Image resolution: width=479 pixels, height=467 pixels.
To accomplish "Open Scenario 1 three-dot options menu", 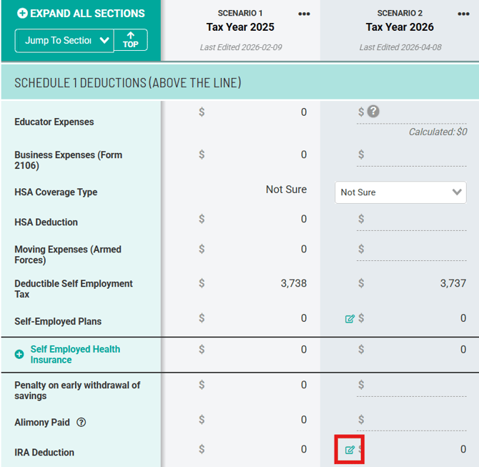I will (x=304, y=14).
